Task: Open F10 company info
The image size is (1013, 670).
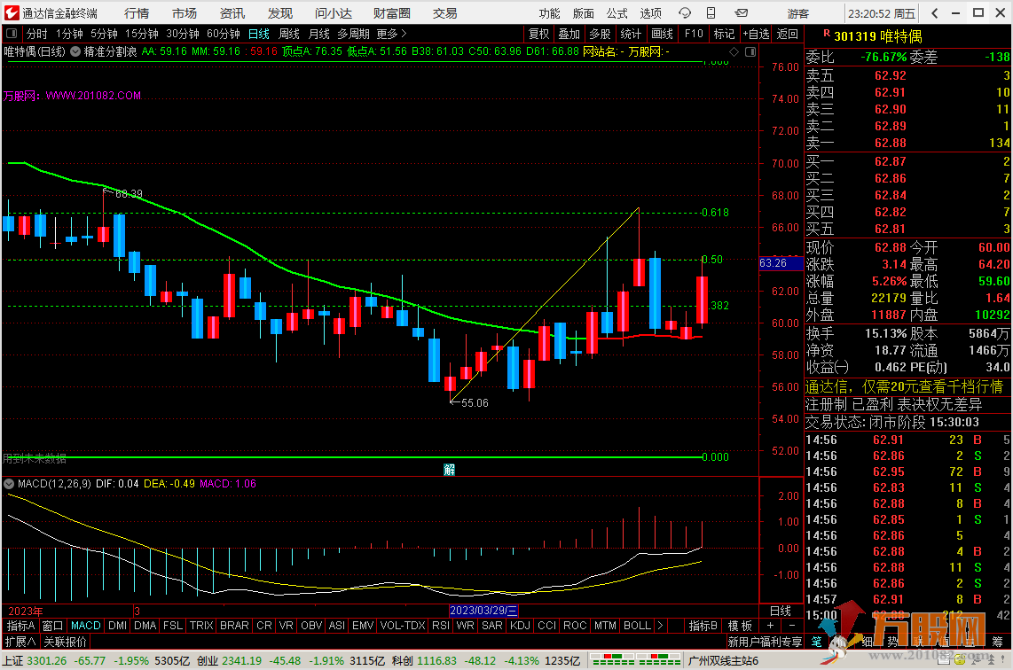Action: (694, 34)
